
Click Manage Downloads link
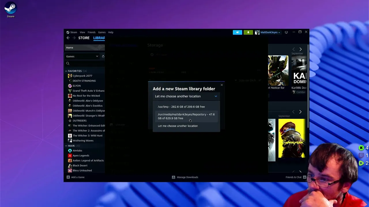[187, 177]
